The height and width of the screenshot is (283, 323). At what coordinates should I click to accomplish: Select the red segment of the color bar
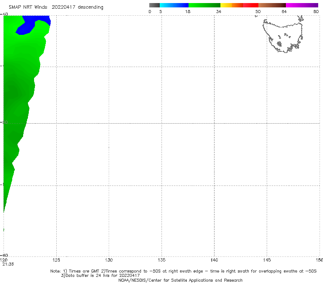pyautogui.click(x=251, y=5)
